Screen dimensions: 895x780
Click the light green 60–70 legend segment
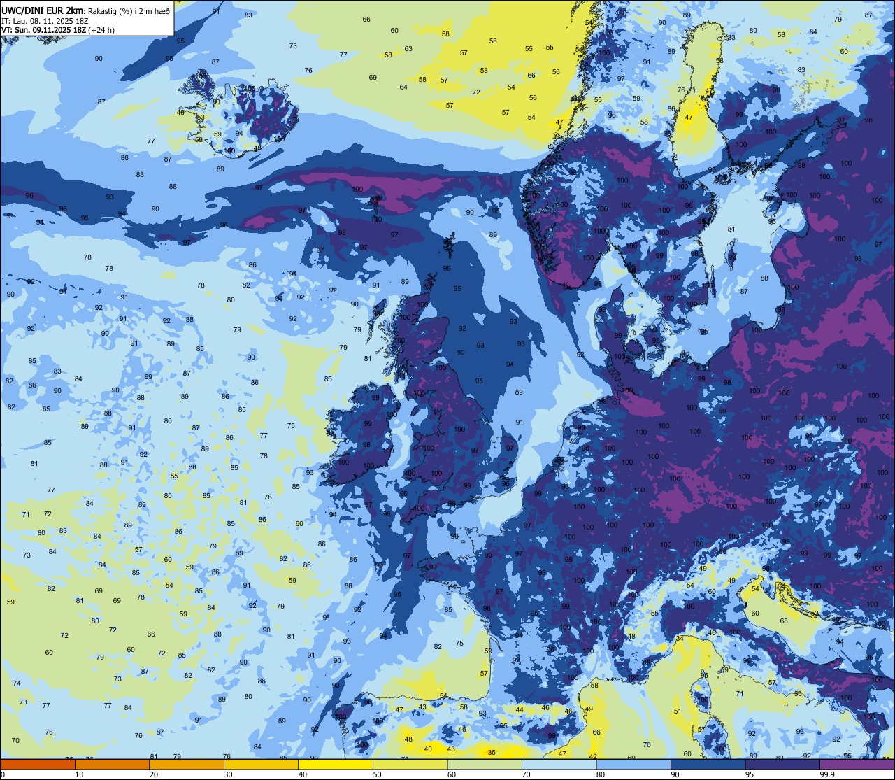(485, 765)
